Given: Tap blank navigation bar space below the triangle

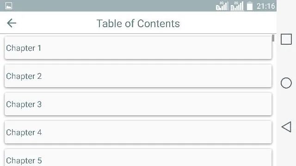Looking at the screenshot, I should [286, 149].
